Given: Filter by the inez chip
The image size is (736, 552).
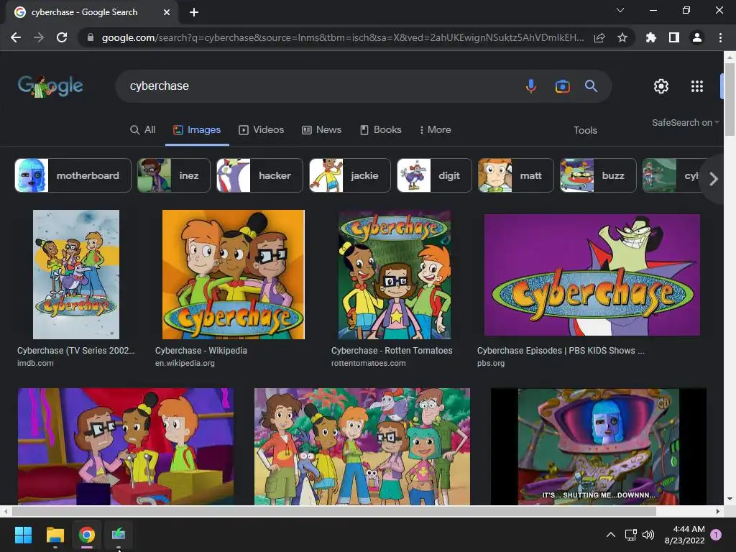Looking at the screenshot, I should [x=174, y=175].
